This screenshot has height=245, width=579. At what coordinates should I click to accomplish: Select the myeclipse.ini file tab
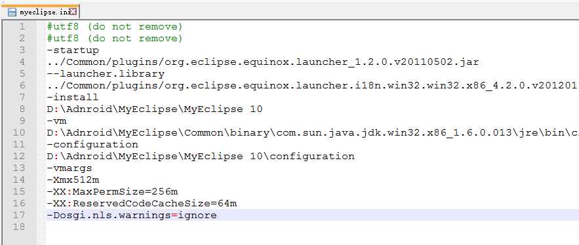coord(40,12)
